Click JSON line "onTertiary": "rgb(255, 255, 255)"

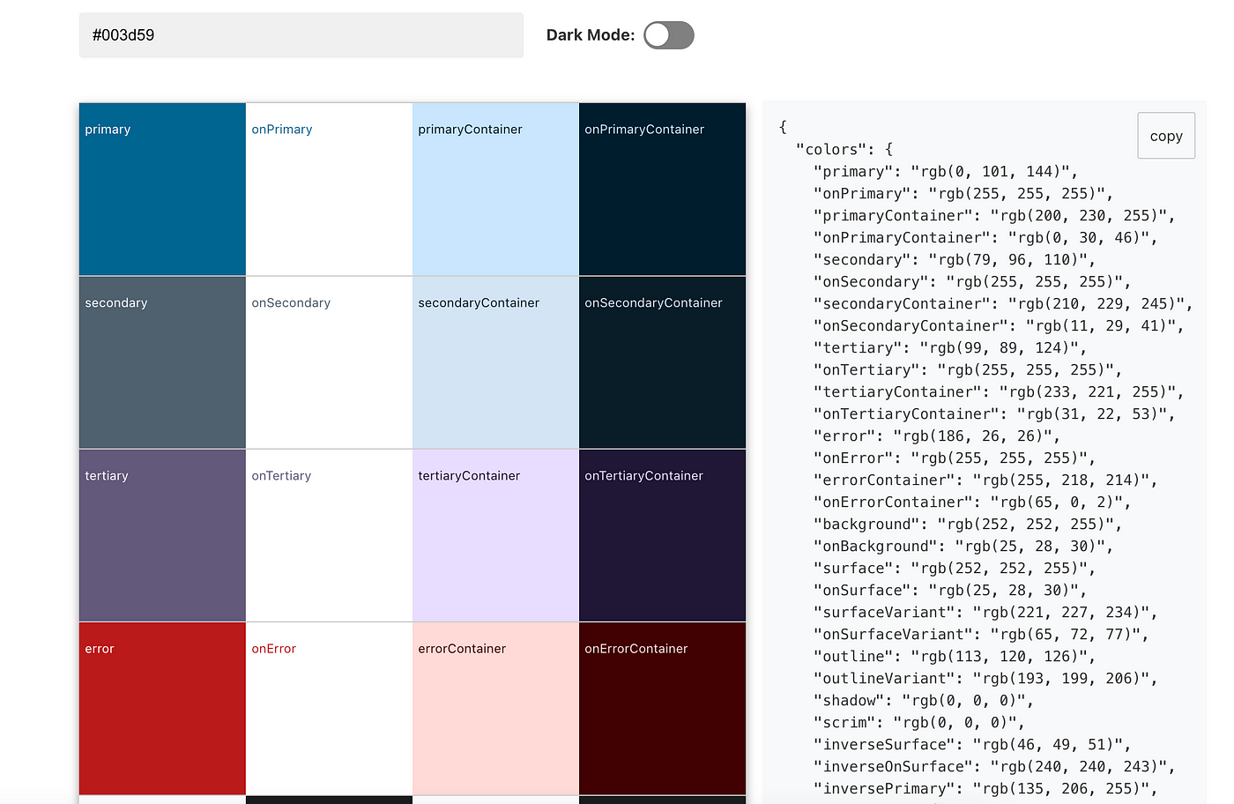coord(968,369)
